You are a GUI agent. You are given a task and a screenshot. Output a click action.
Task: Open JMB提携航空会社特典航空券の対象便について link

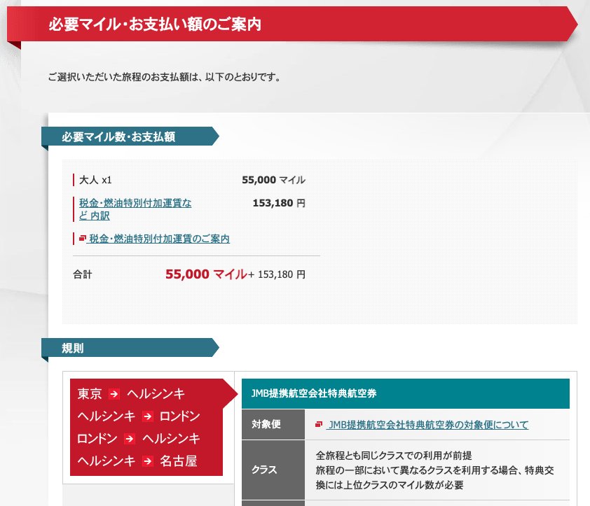pos(428,425)
